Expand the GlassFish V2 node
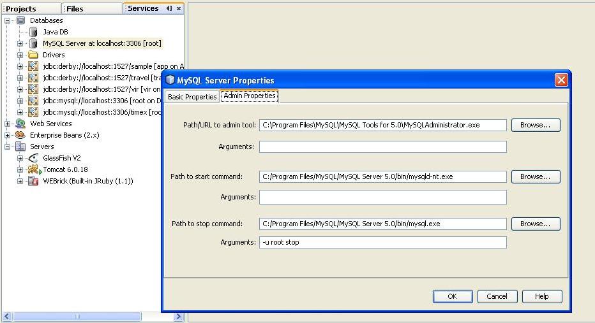Image resolution: width=595 pixels, height=323 pixels. click(20, 158)
